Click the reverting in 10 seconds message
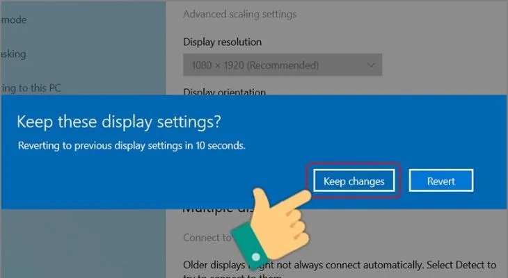Screen dimensions: 508x278 [x=132, y=146]
